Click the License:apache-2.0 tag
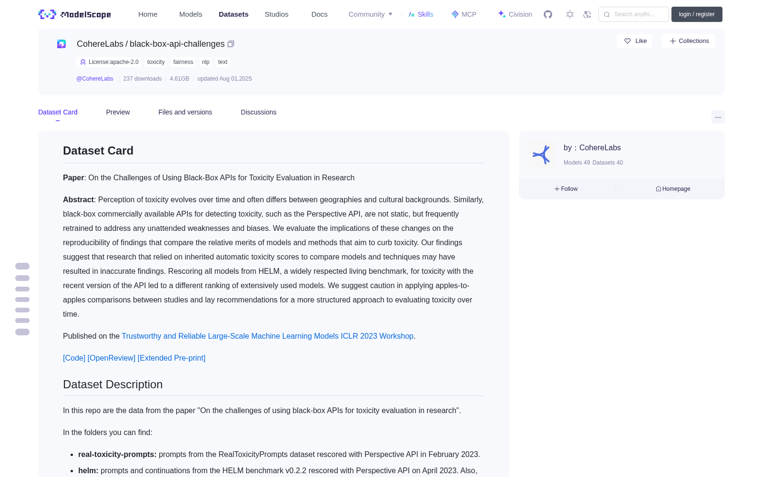The width and height of the screenshot is (763, 477). tap(109, 62)
